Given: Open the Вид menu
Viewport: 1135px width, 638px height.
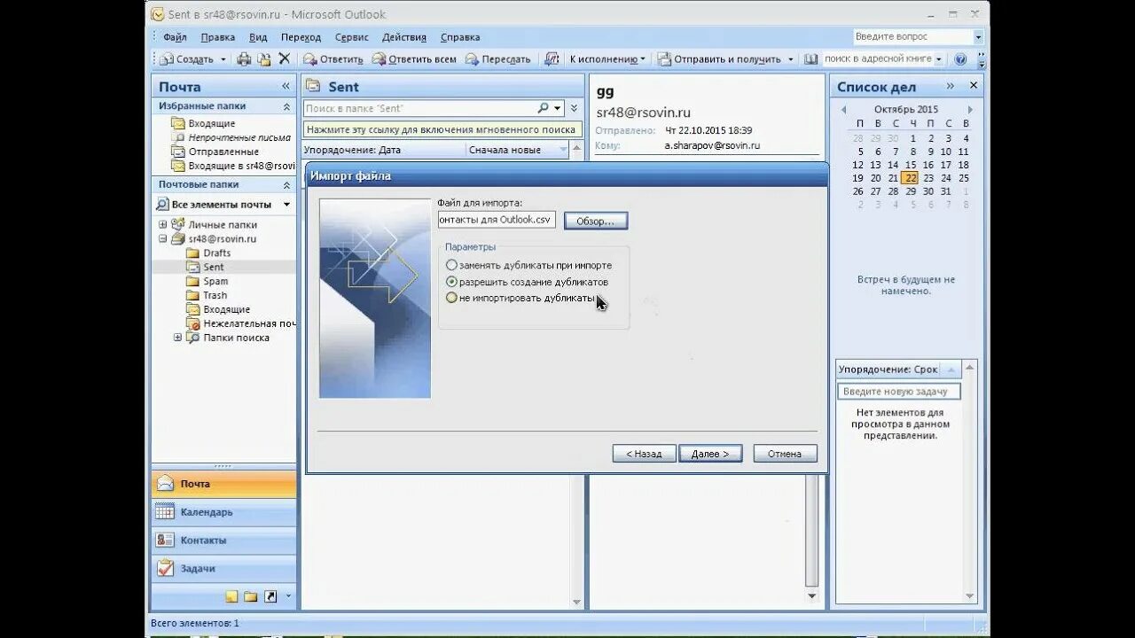Looking at the screenshot, I should coord(258,37).
